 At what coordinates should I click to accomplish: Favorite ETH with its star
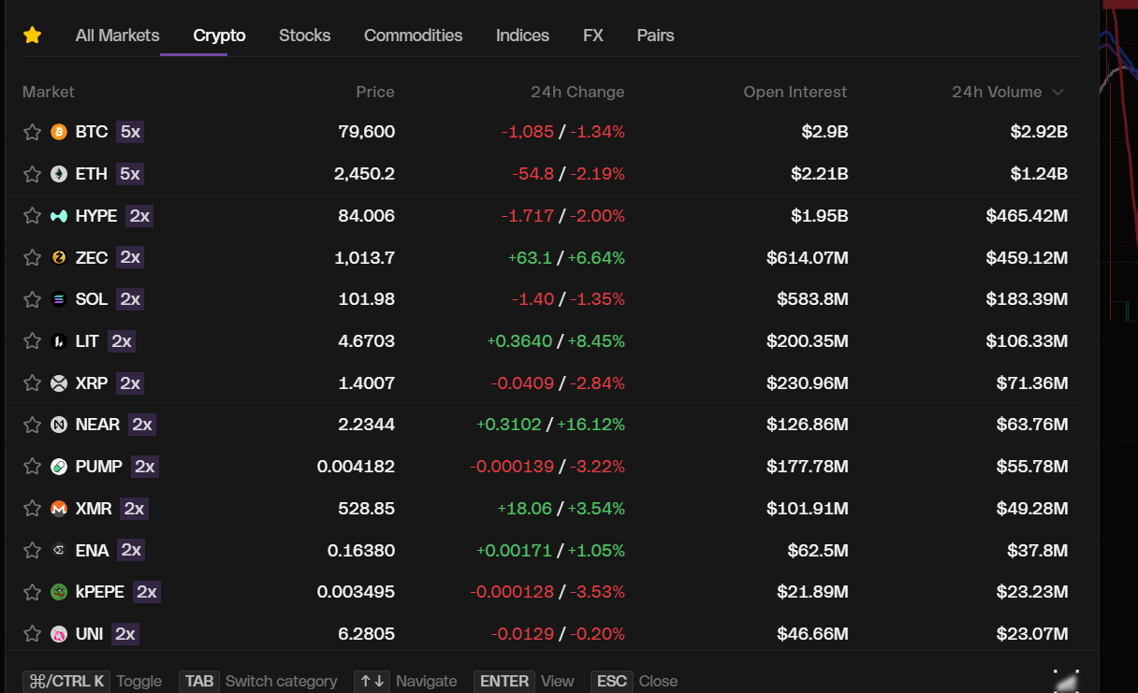click(32, 174)
